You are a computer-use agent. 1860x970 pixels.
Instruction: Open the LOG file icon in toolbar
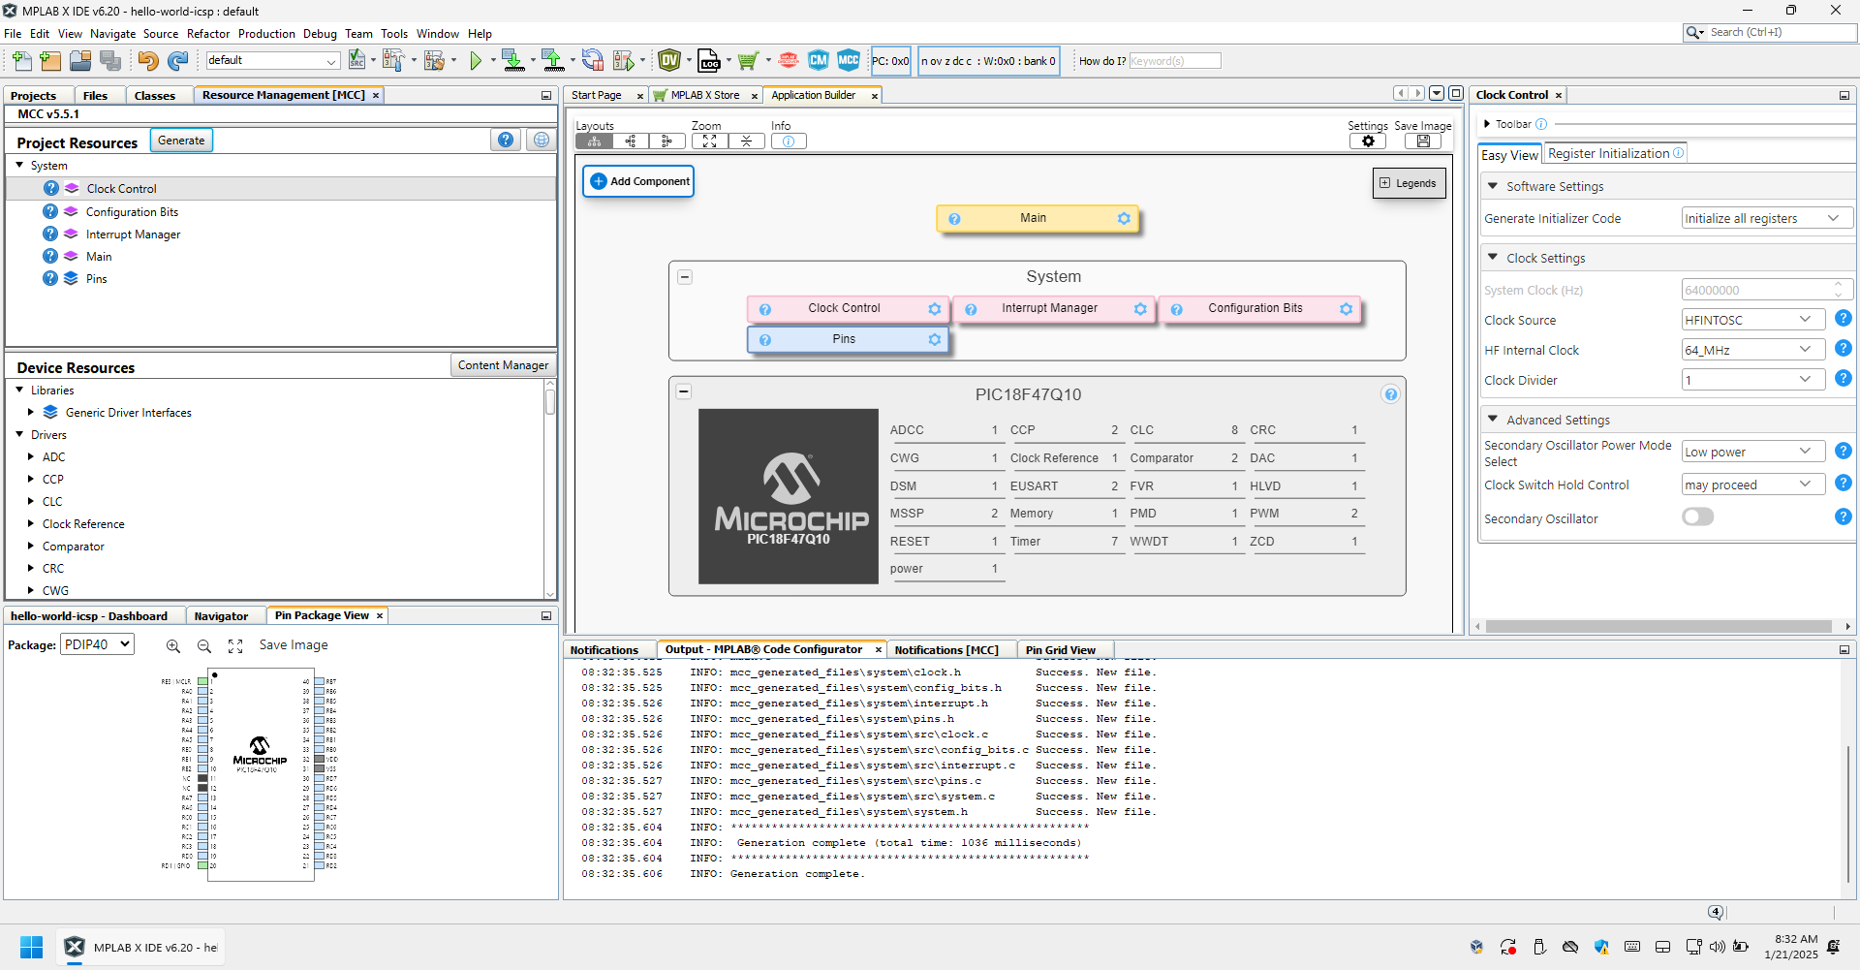click(x=709, y=61)
